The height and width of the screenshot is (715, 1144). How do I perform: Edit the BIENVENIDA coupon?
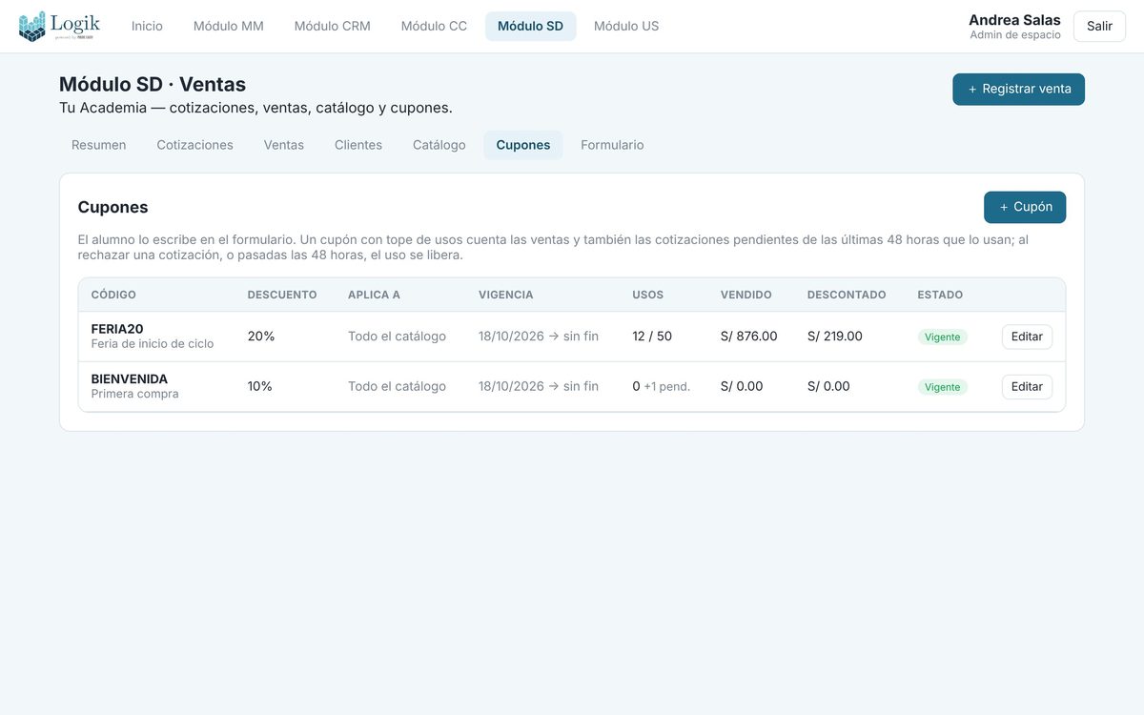click(x=1027, y=386)
